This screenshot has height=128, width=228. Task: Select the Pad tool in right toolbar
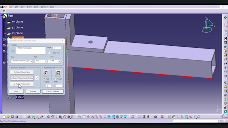[x=225, y=38]
